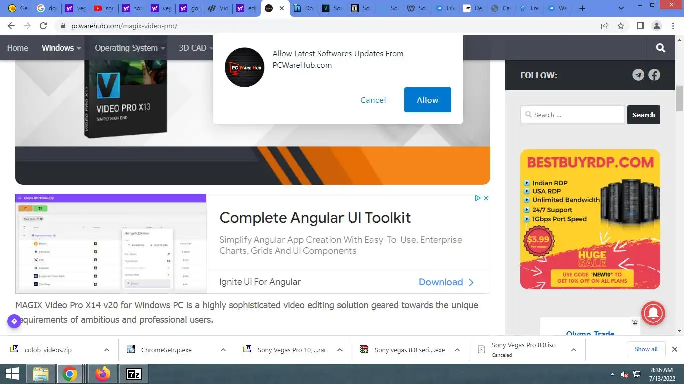Launch Firefox from the taskbar
The width and height of the screenshot is (684, 384).
[x=103, y=374]
